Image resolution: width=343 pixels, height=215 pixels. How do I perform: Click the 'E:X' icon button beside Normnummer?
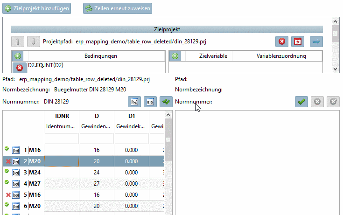(150, 102)
